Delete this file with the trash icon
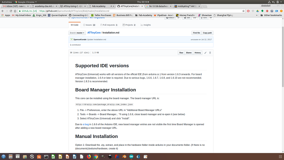This screenshot has height=160, width=284. point(210,53)
